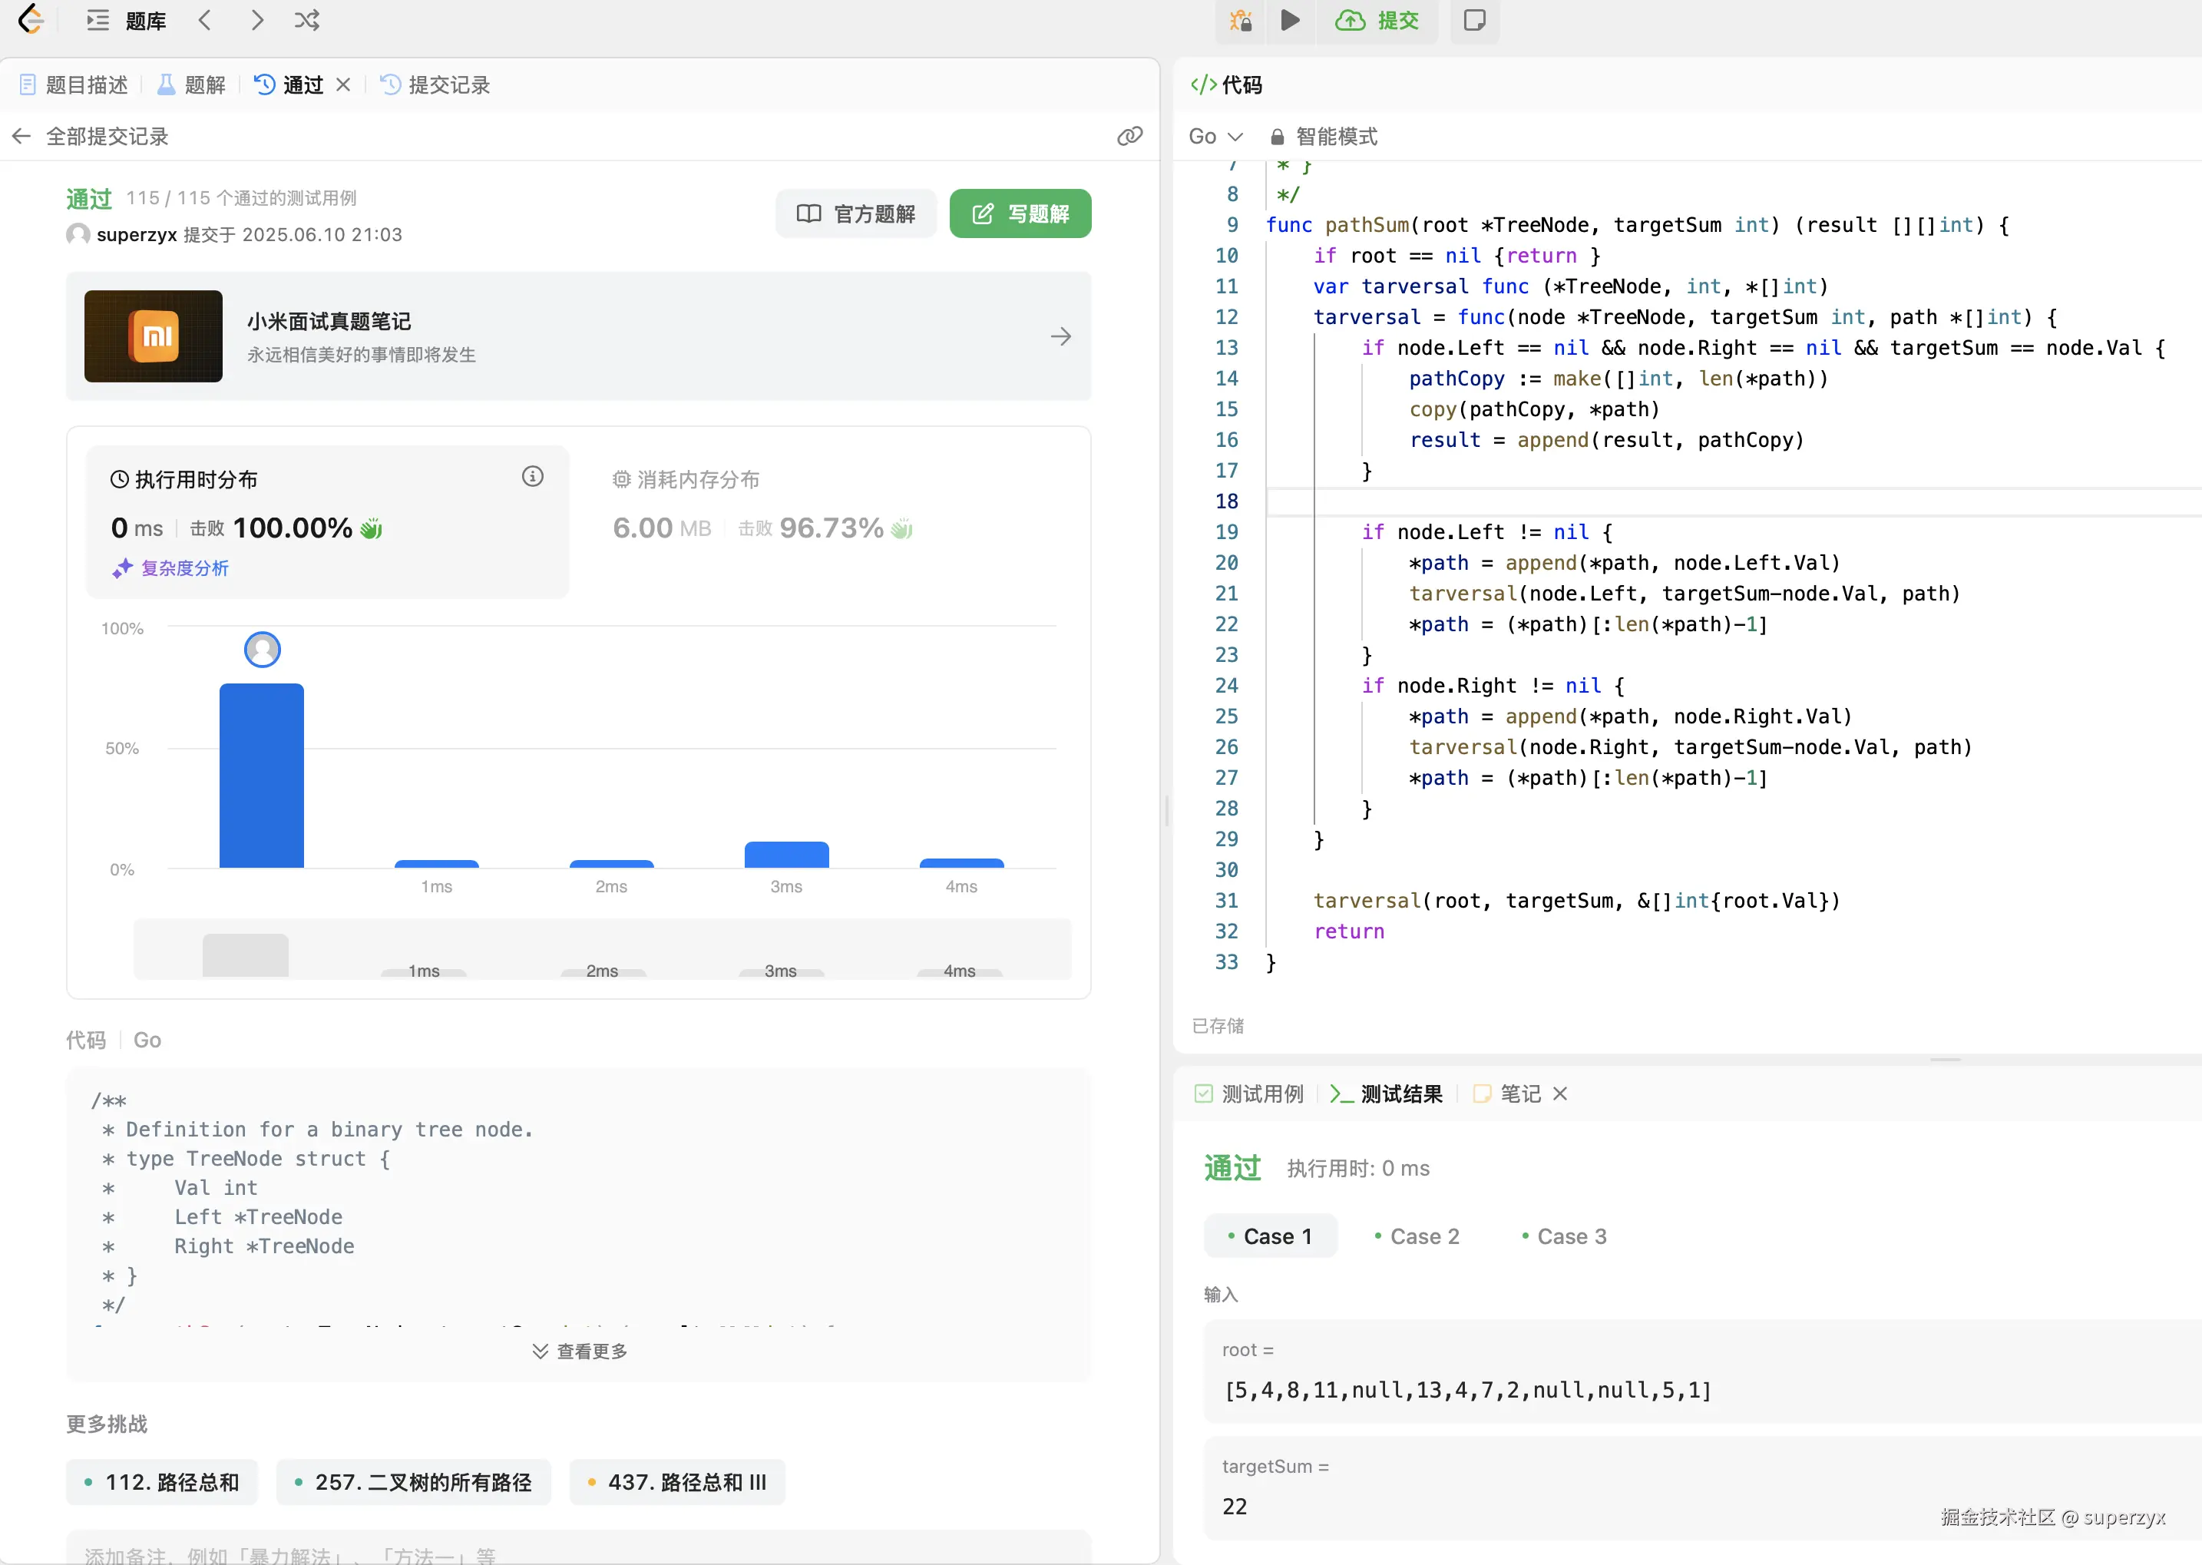Open 小米面试真题笔记 card arrow
This screenshot has width=2202, height=1565.
[x=1060, y=336]
